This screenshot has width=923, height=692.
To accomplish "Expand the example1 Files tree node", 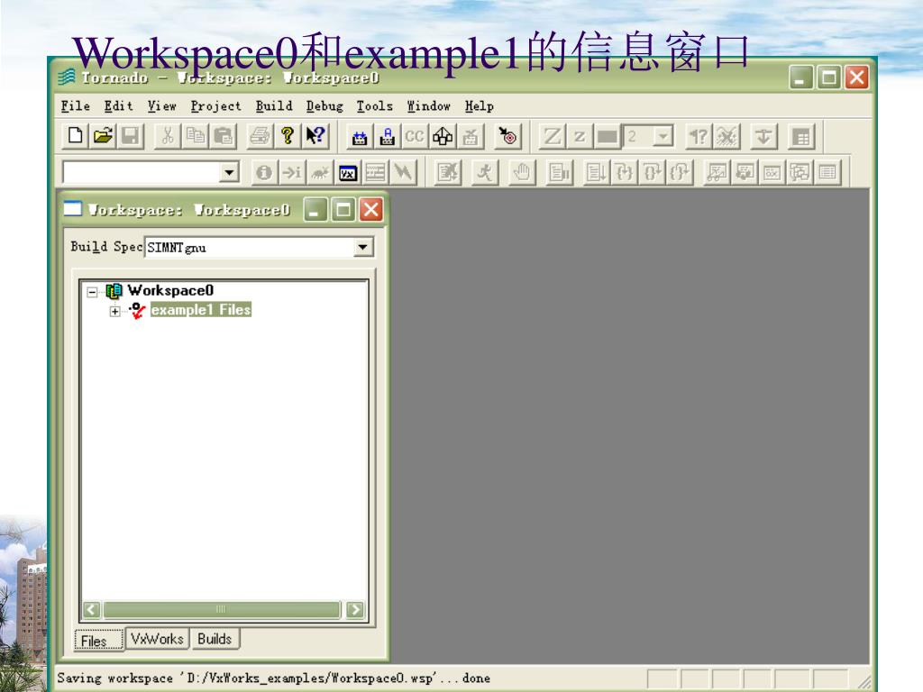I will tap(115, 311).
